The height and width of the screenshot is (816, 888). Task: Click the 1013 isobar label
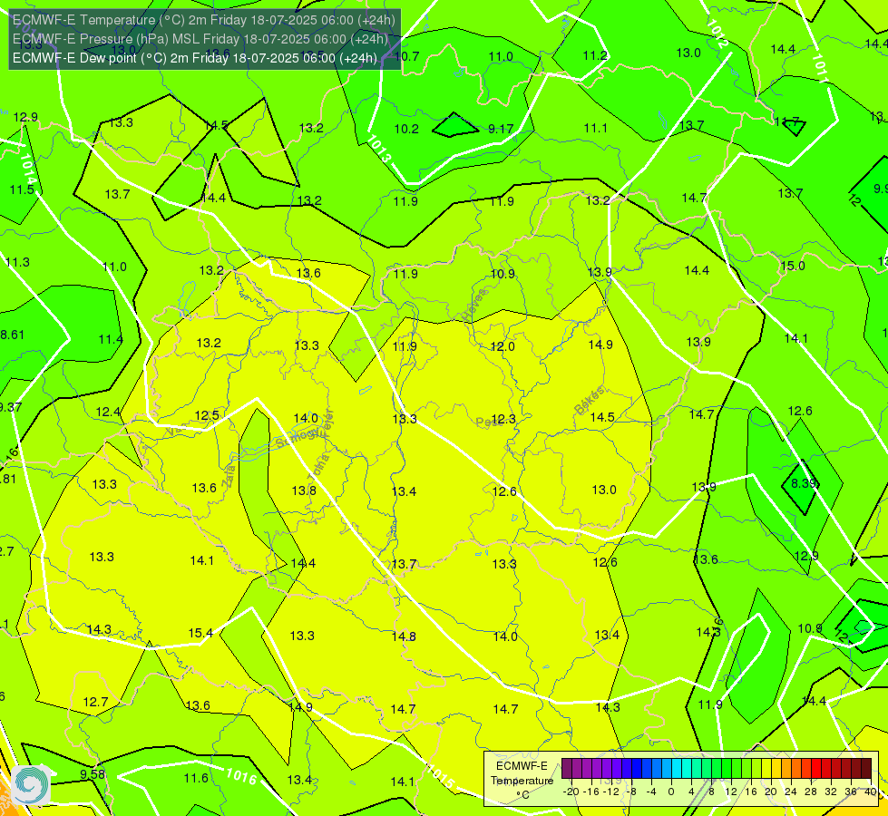tap(379, 149)
